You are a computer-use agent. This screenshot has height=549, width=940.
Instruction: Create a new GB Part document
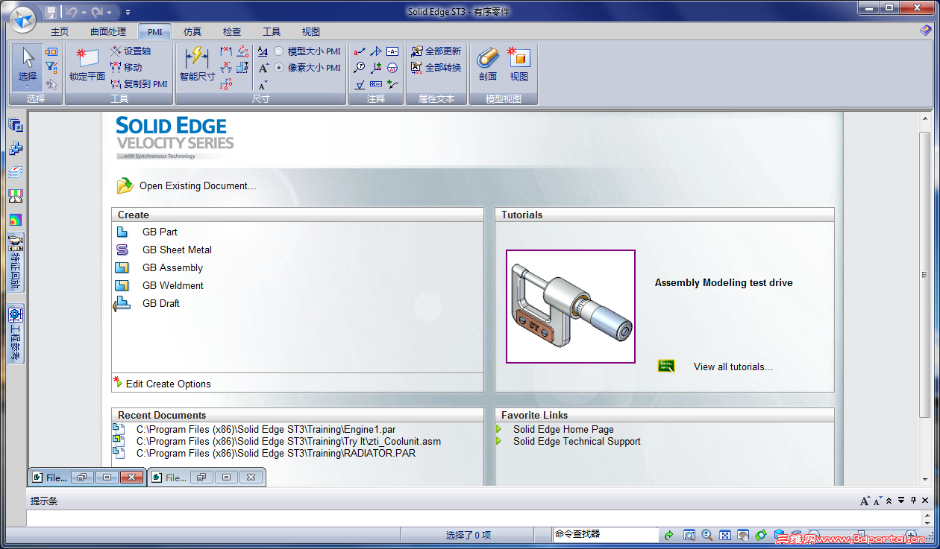point(160,232)
